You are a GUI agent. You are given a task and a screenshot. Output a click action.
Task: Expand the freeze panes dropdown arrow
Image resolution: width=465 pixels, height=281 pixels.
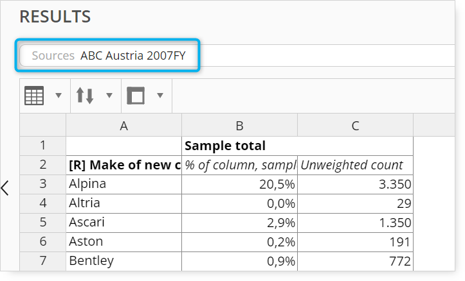[x=160, y=96]
